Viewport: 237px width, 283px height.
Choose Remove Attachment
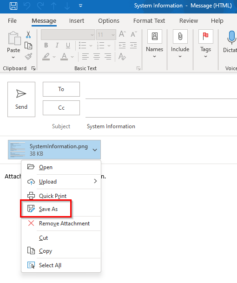click(x=61, y=224)
